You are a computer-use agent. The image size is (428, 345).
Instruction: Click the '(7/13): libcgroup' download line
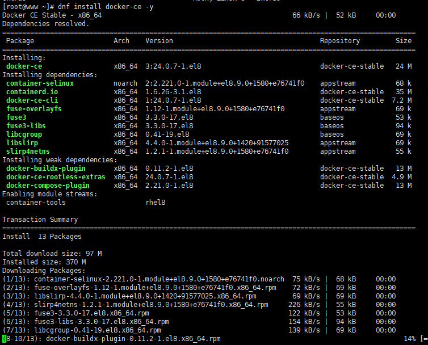point(199,330)
